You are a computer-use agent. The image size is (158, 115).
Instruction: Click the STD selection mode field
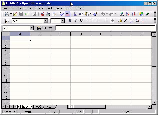coord(78,112)
